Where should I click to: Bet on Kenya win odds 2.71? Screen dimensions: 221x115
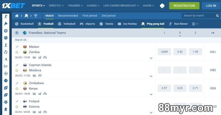(x=195, y=88)
